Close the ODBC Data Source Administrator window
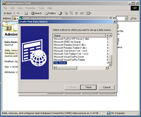The image size is (141, 117). pyautogui.click(x=114, y=18)
